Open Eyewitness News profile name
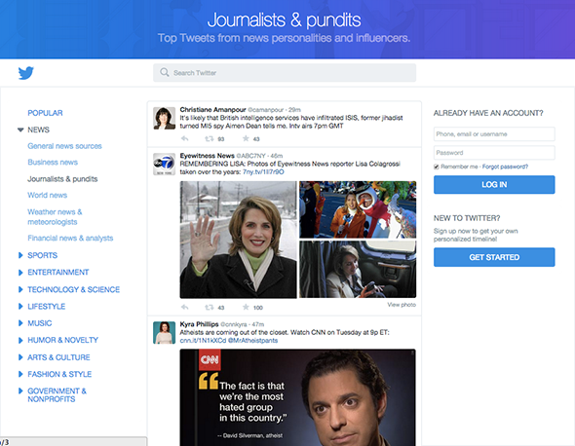 [x=207, y=156]
